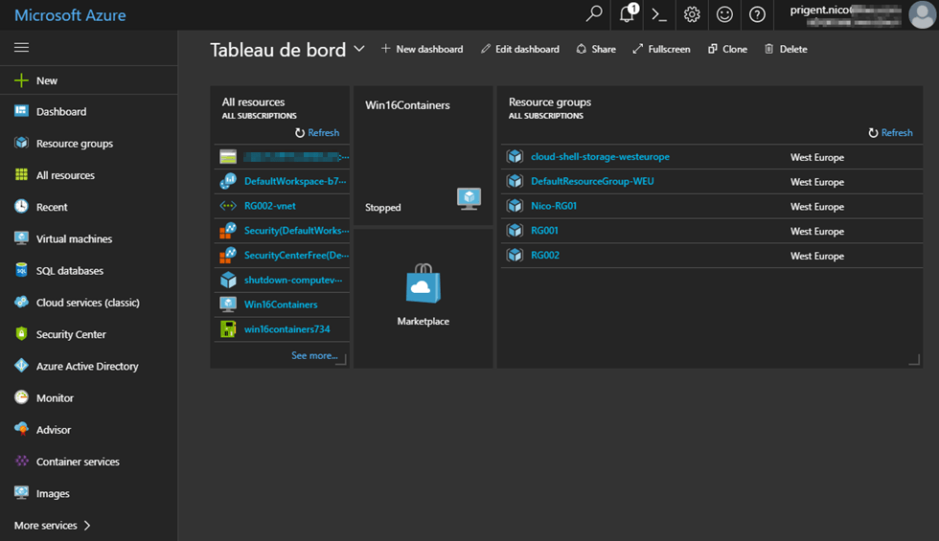939x541 pixels.
Task: Open RG002 resource group link
Action: (x=545, y=255)
